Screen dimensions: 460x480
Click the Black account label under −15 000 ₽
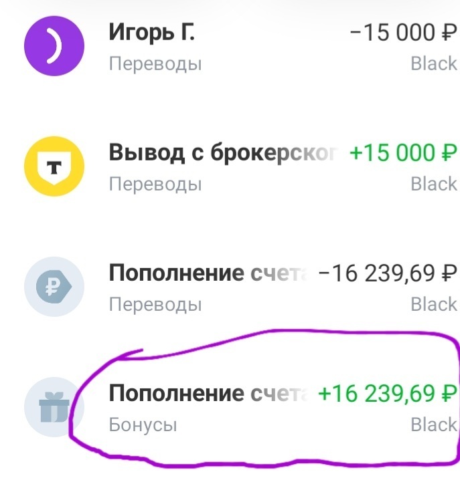[434, 64]
